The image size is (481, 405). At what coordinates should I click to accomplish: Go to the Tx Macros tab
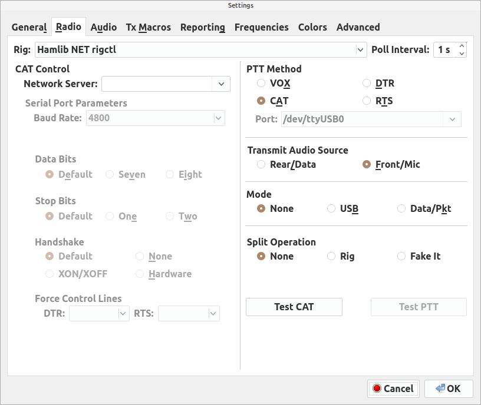coord(148,27)
